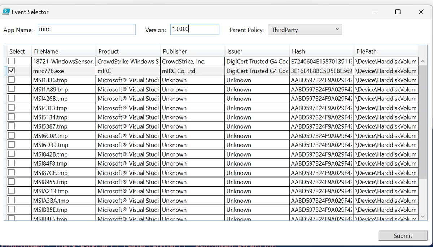Minimize the Event Selector window
The width and height of the screenshot is (433, 247).
[x=375, y=12]
